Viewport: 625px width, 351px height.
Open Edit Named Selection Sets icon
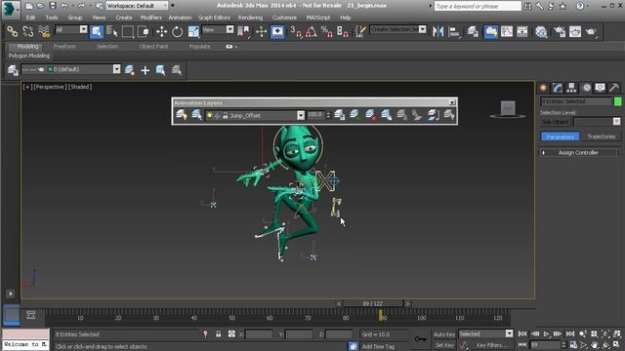click(x=360, y=31)
